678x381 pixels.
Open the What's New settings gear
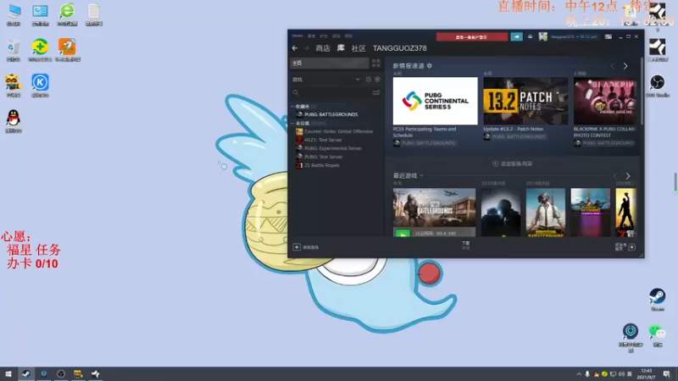tap(430, 66)
